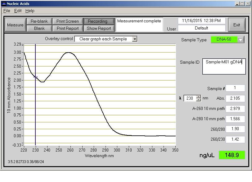The image size is (252, 182).
Task: Click the User field showing Default
Action: point(201,28)
